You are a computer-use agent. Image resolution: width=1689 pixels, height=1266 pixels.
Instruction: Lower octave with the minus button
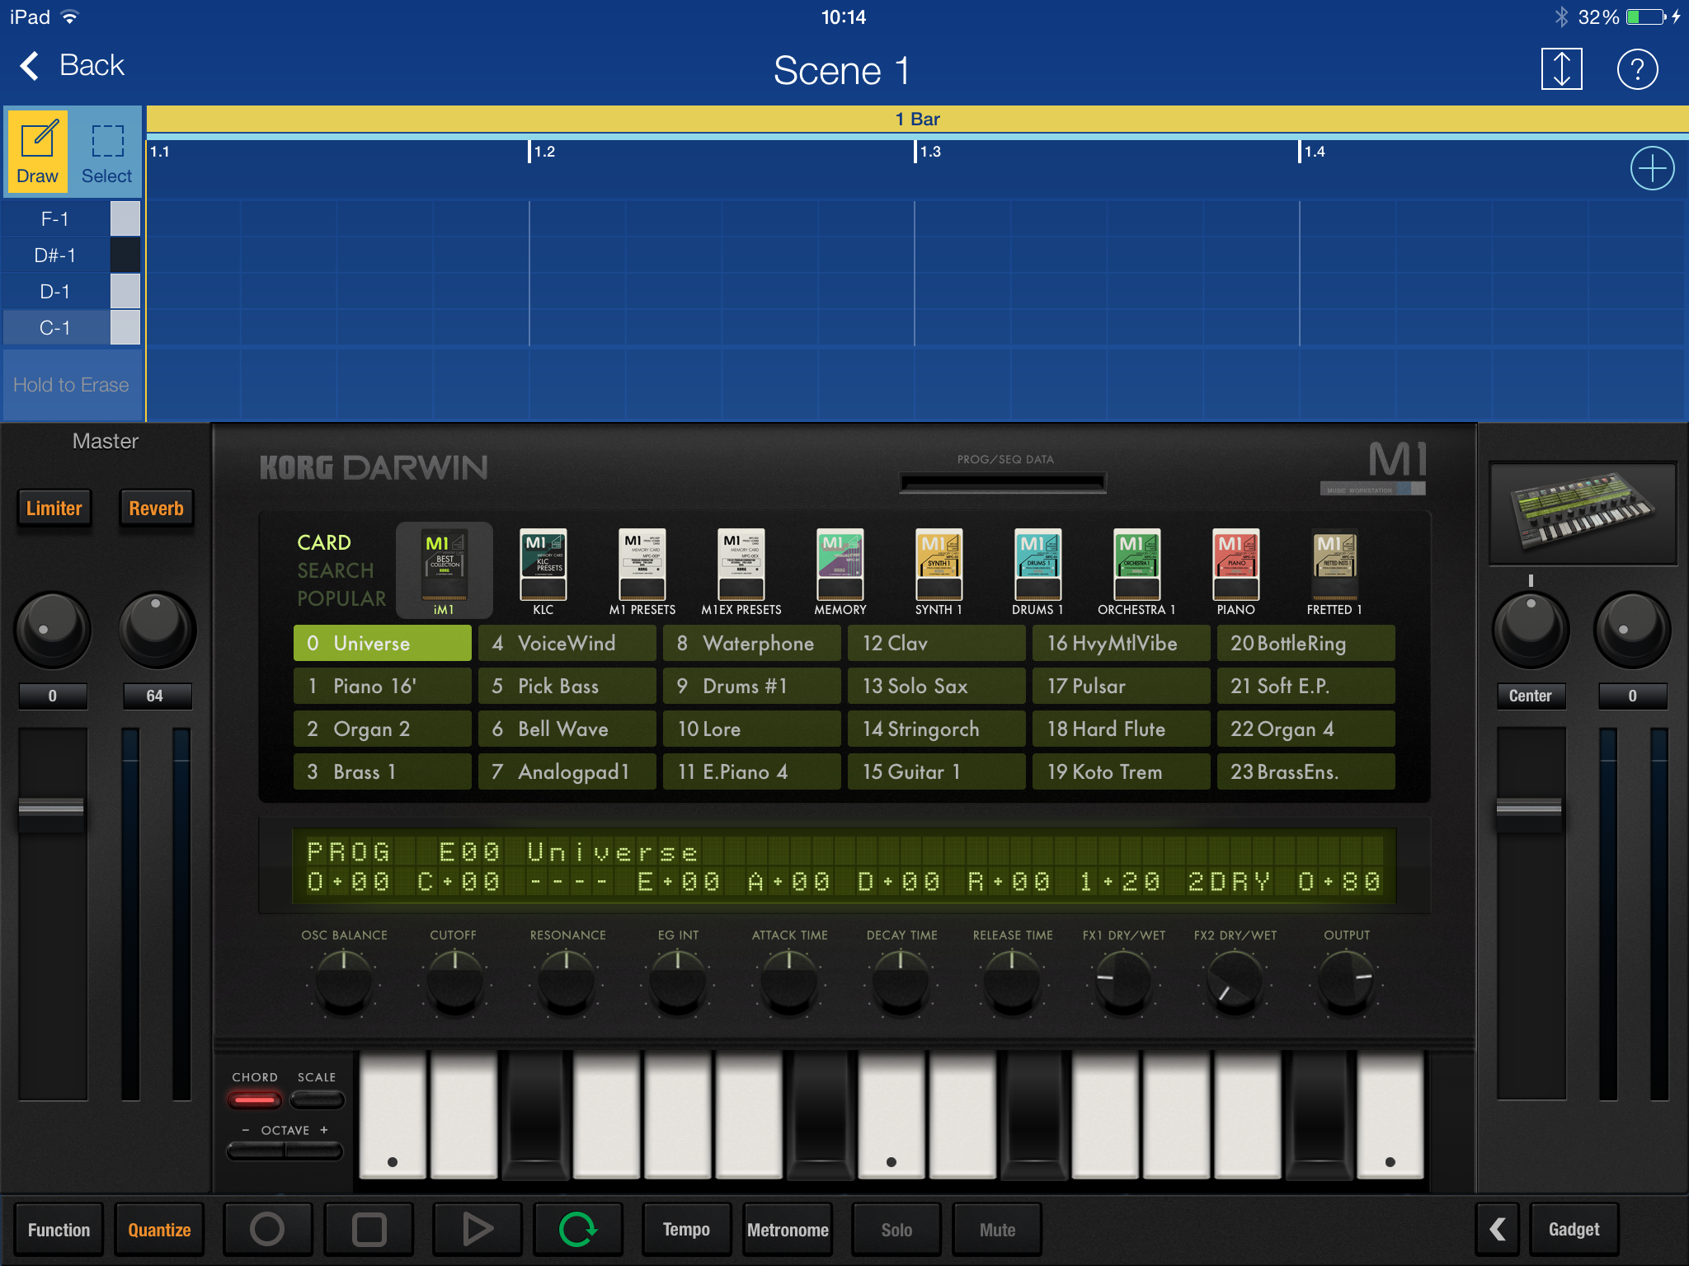(256, 1151)
